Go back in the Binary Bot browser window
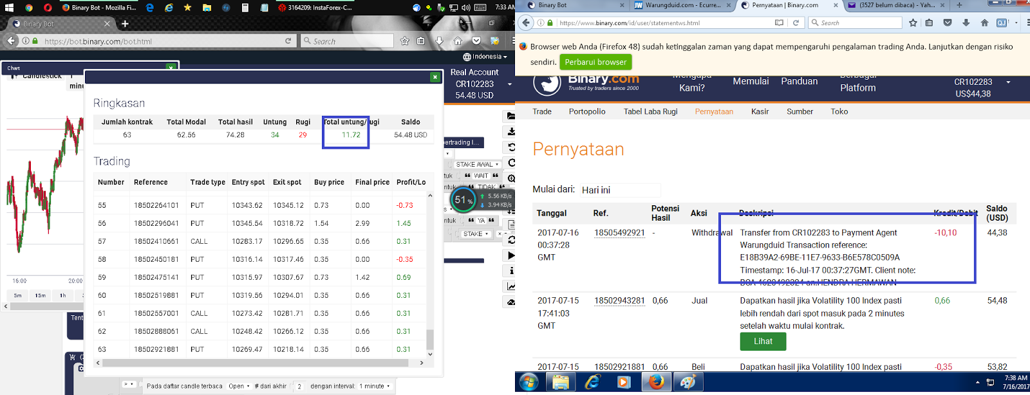Viewport: 1030px width, 395px height. [11, 41]
